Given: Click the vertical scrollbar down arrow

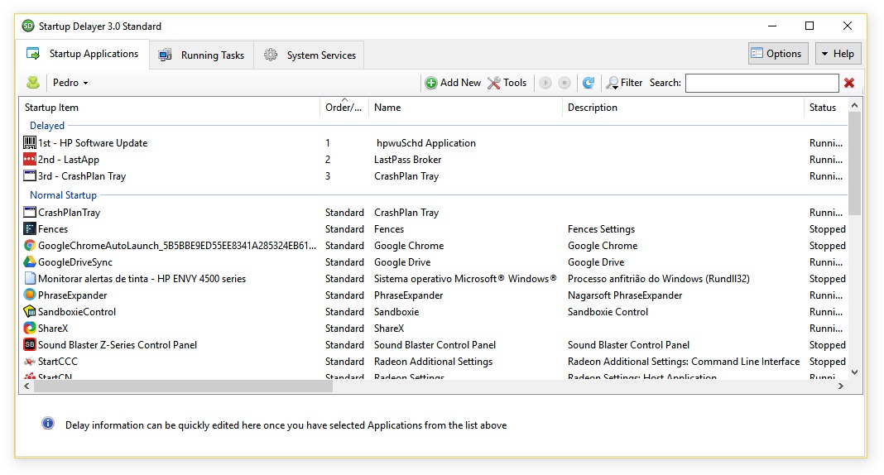Looking at the screenshot, I should click(x=855, y=372).
